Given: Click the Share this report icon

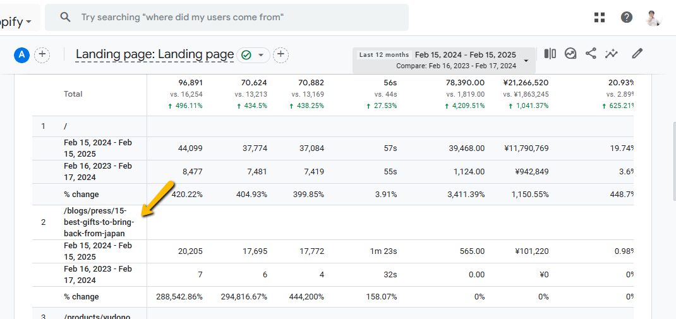Looking at the screenshot, I should [x=591, y=54].
